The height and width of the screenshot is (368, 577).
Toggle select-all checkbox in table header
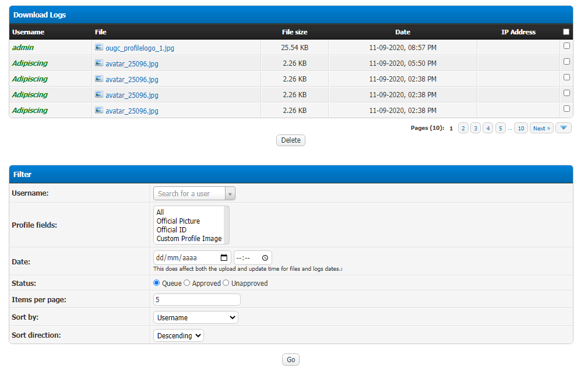[x=567, y=32]
